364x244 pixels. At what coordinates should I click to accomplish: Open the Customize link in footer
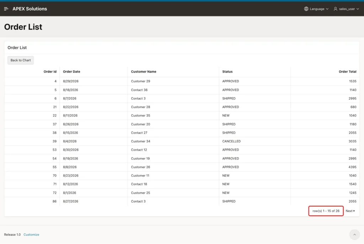coord(31,234)
